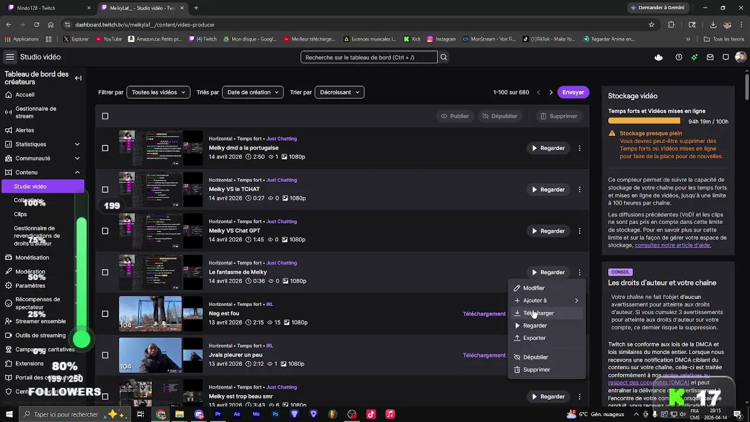This screenshot has height=422, width=750.
Task: Open the hamburger menu beside Studio vidéo
Action: (10, 57)
